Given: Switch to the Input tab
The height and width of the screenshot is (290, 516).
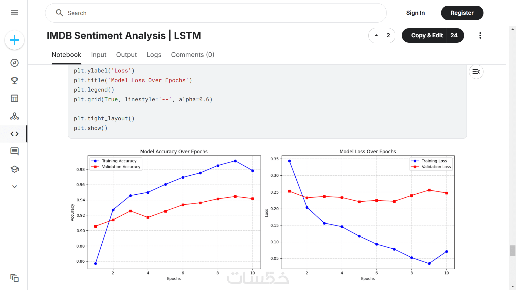Looking at the screenshot, I should click(x=99, y=55).
